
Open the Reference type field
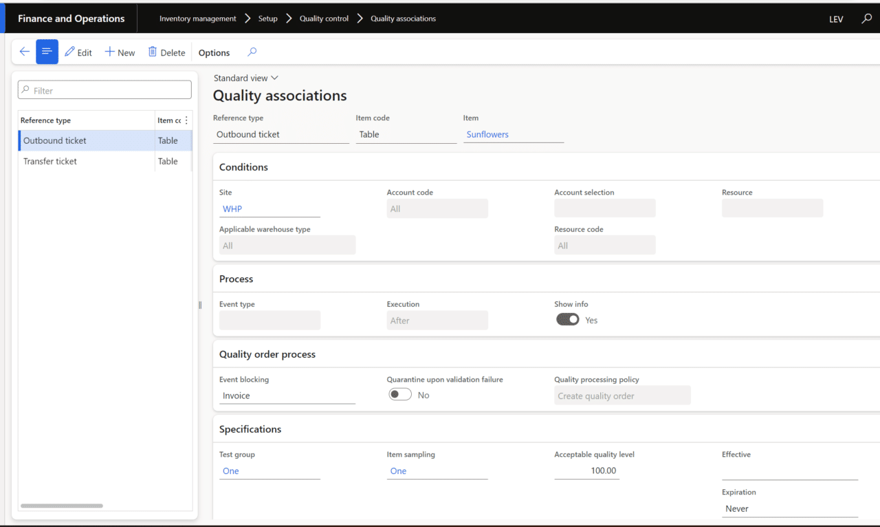pos(281,135)
